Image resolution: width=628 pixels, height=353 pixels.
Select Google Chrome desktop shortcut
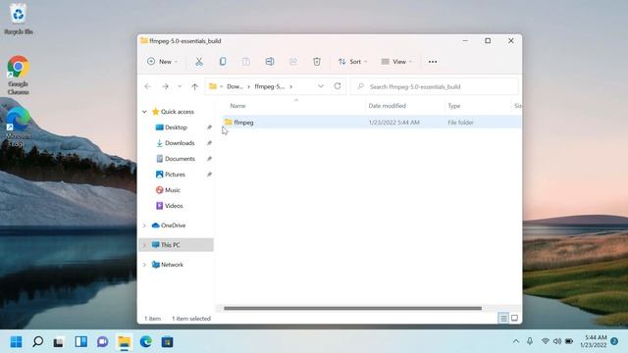[18, 76]
